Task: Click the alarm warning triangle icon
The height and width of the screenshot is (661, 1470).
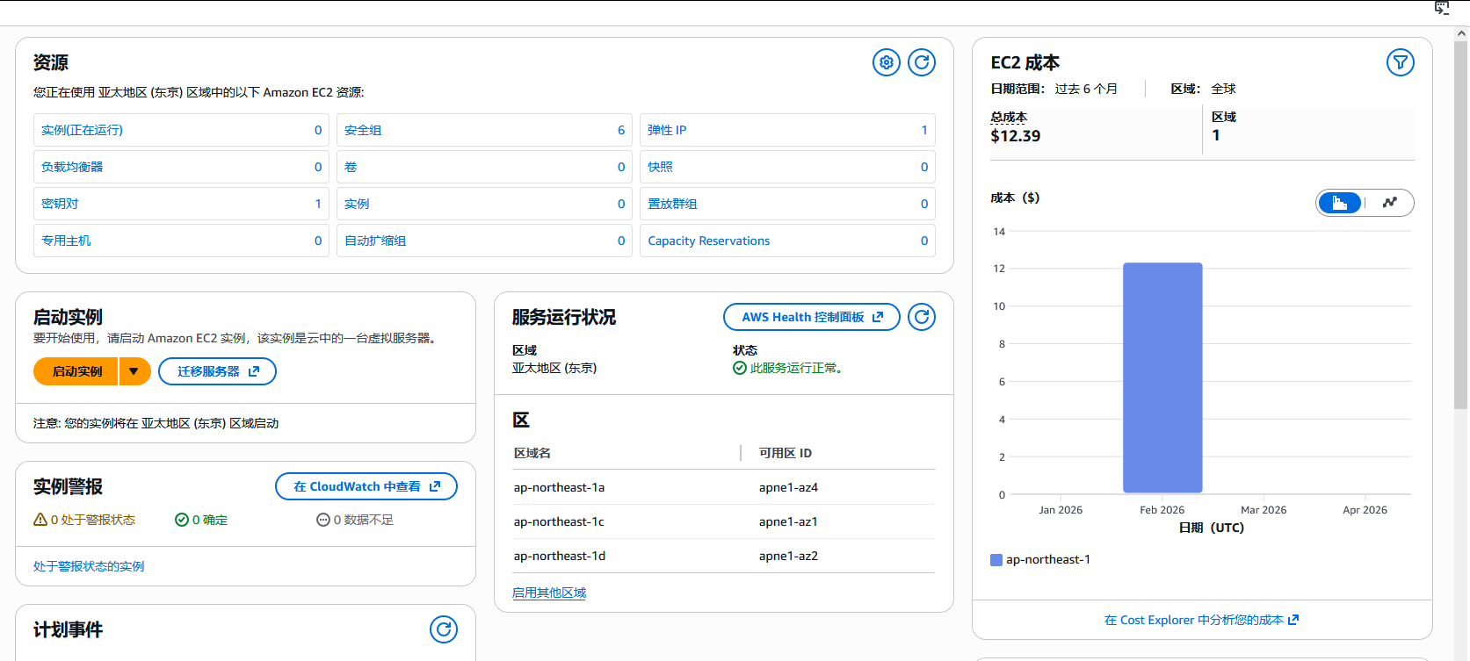Action: tap(40, 520)
